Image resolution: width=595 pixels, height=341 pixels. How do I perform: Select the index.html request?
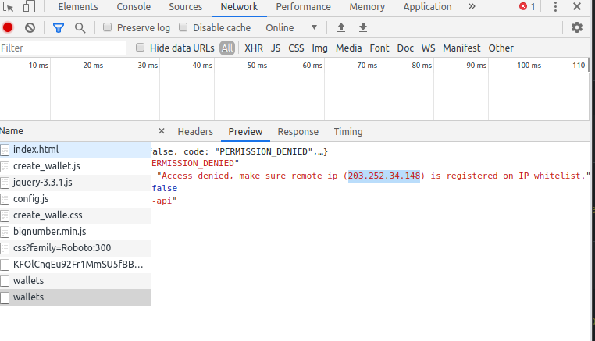pyautogui.click(x=75, y=150)
